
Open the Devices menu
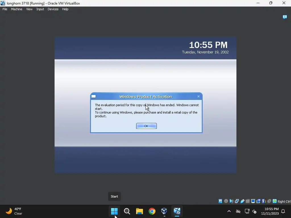tap(53, 9)
